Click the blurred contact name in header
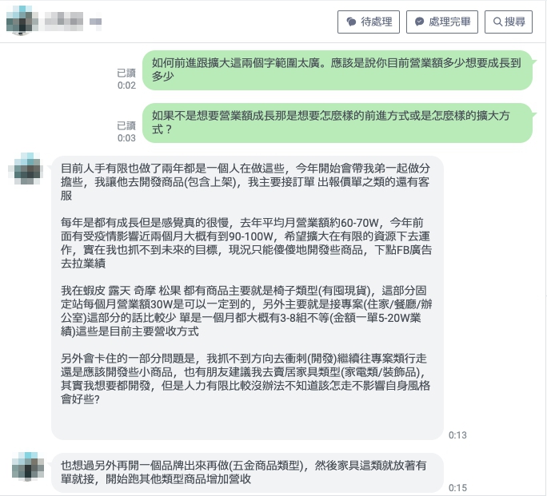Viewport: 547px width, 496px height. (x=63, y=21)
